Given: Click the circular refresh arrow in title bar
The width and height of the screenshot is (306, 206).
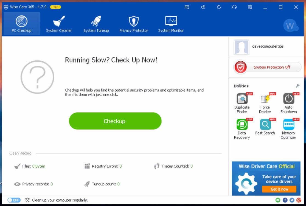Looking at the screenshot, I should (219, 7).
